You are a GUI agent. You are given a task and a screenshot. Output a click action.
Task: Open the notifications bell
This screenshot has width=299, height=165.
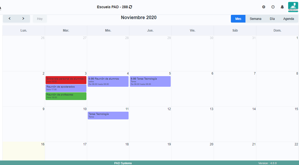(282, 7)
